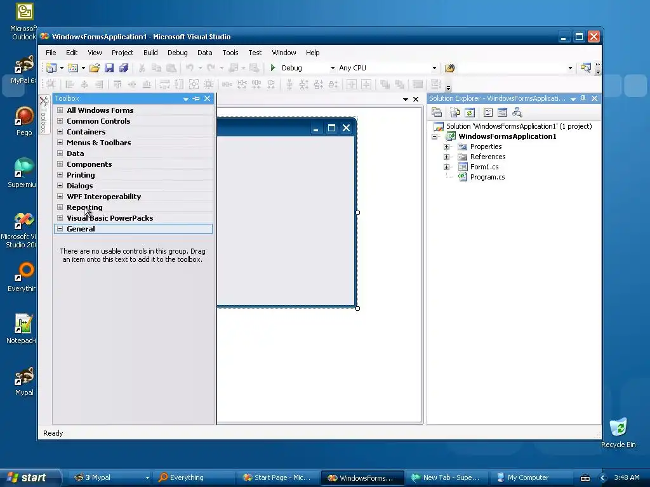Click the New Project toolbar icon
The width and height of the screenshot is (650, 487).
tap(51, 68)
